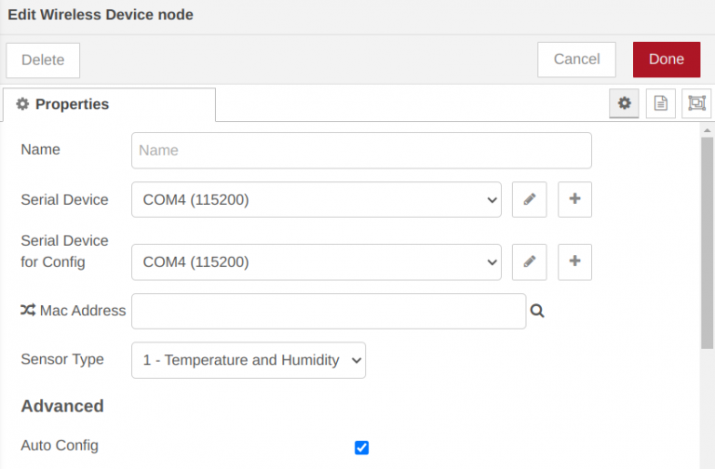
Task: Open Serial Device for Config dropdown
Action: (x=316, y=262)
